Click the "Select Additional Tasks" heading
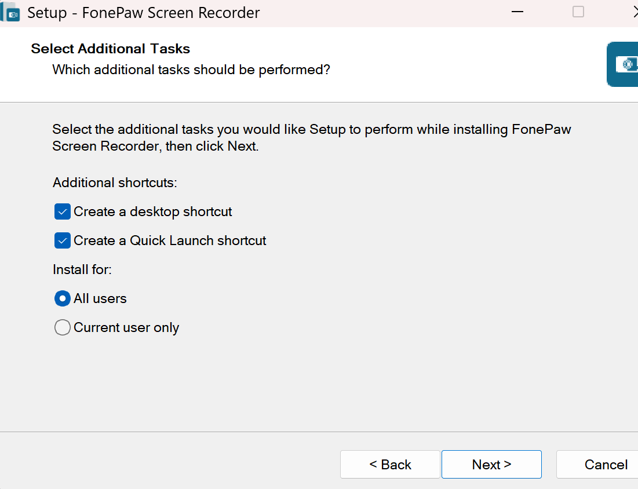The image size is (638, 489). click(x=111, y=49)
